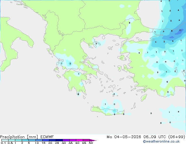Click the '0.1' legend scale label
Image resolution: width=186 pixels, height=144 pixels.
(x=3, y=143)
